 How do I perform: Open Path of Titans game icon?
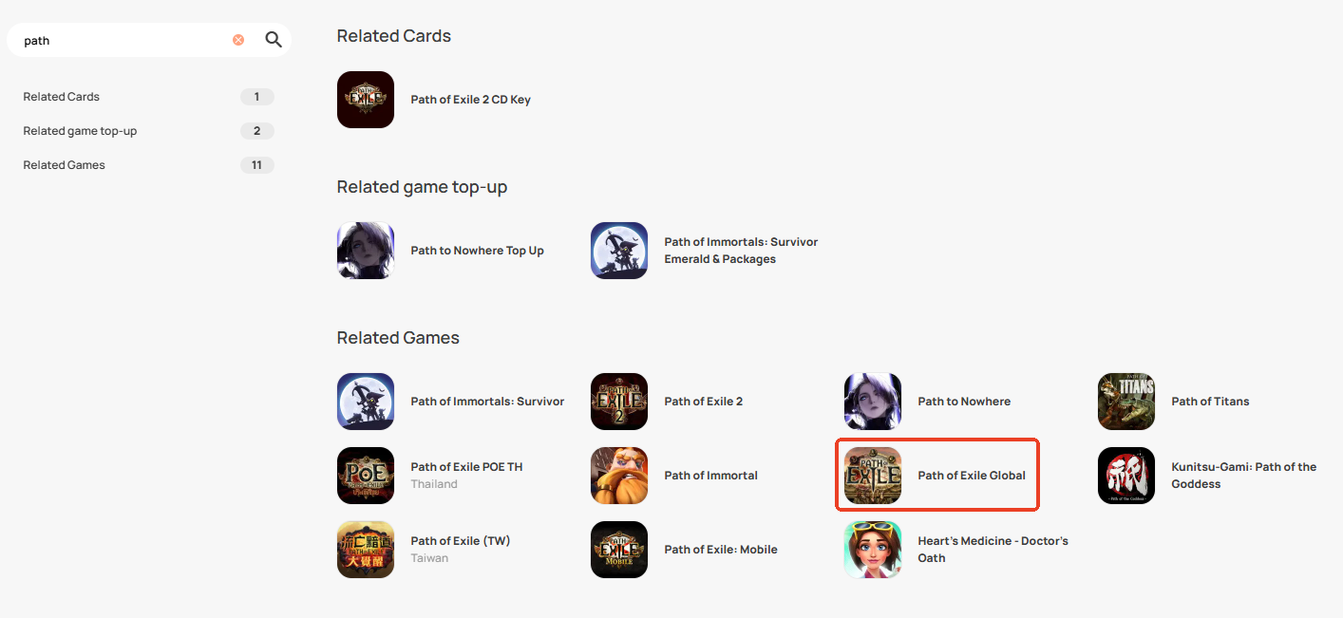[x=1126, y=402]
